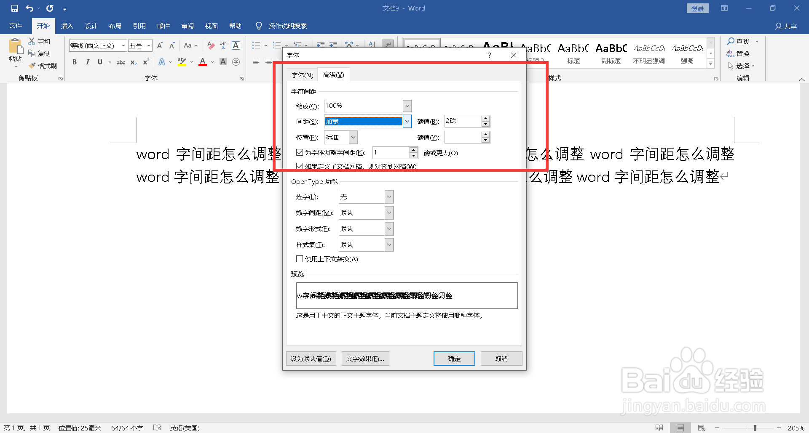Click the yellow text highlight color

(182, 62)
